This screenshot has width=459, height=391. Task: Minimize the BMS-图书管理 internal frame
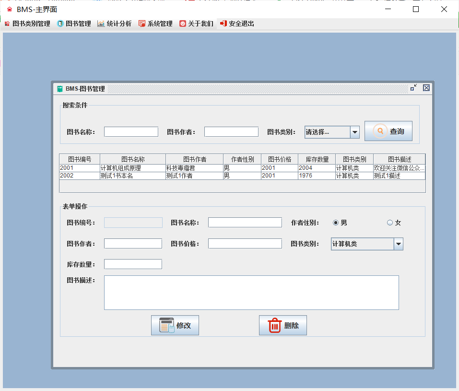(413, 88)
